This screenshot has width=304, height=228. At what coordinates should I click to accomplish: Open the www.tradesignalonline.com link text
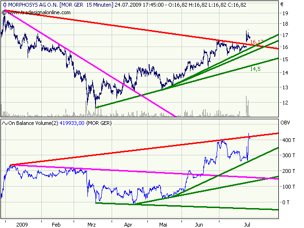pyautogui.click(x=39, y=13)
